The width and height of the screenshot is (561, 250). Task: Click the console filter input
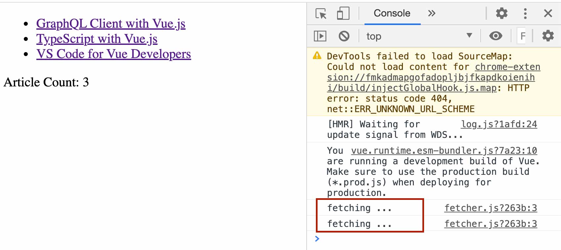tap(522, 36)
